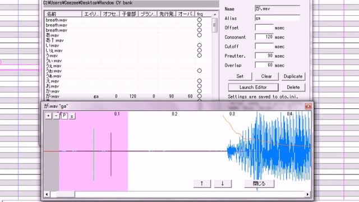Click the 0.1 time ruler mark
Screen dimensions: 359x202
[x=117, y=114]
